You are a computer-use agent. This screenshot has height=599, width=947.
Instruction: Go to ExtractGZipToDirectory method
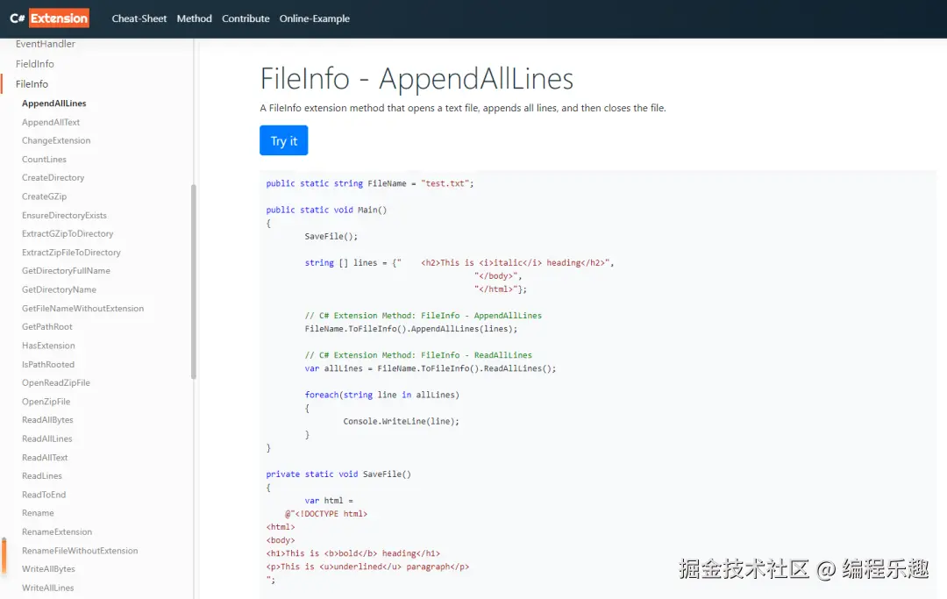point(68,233)
